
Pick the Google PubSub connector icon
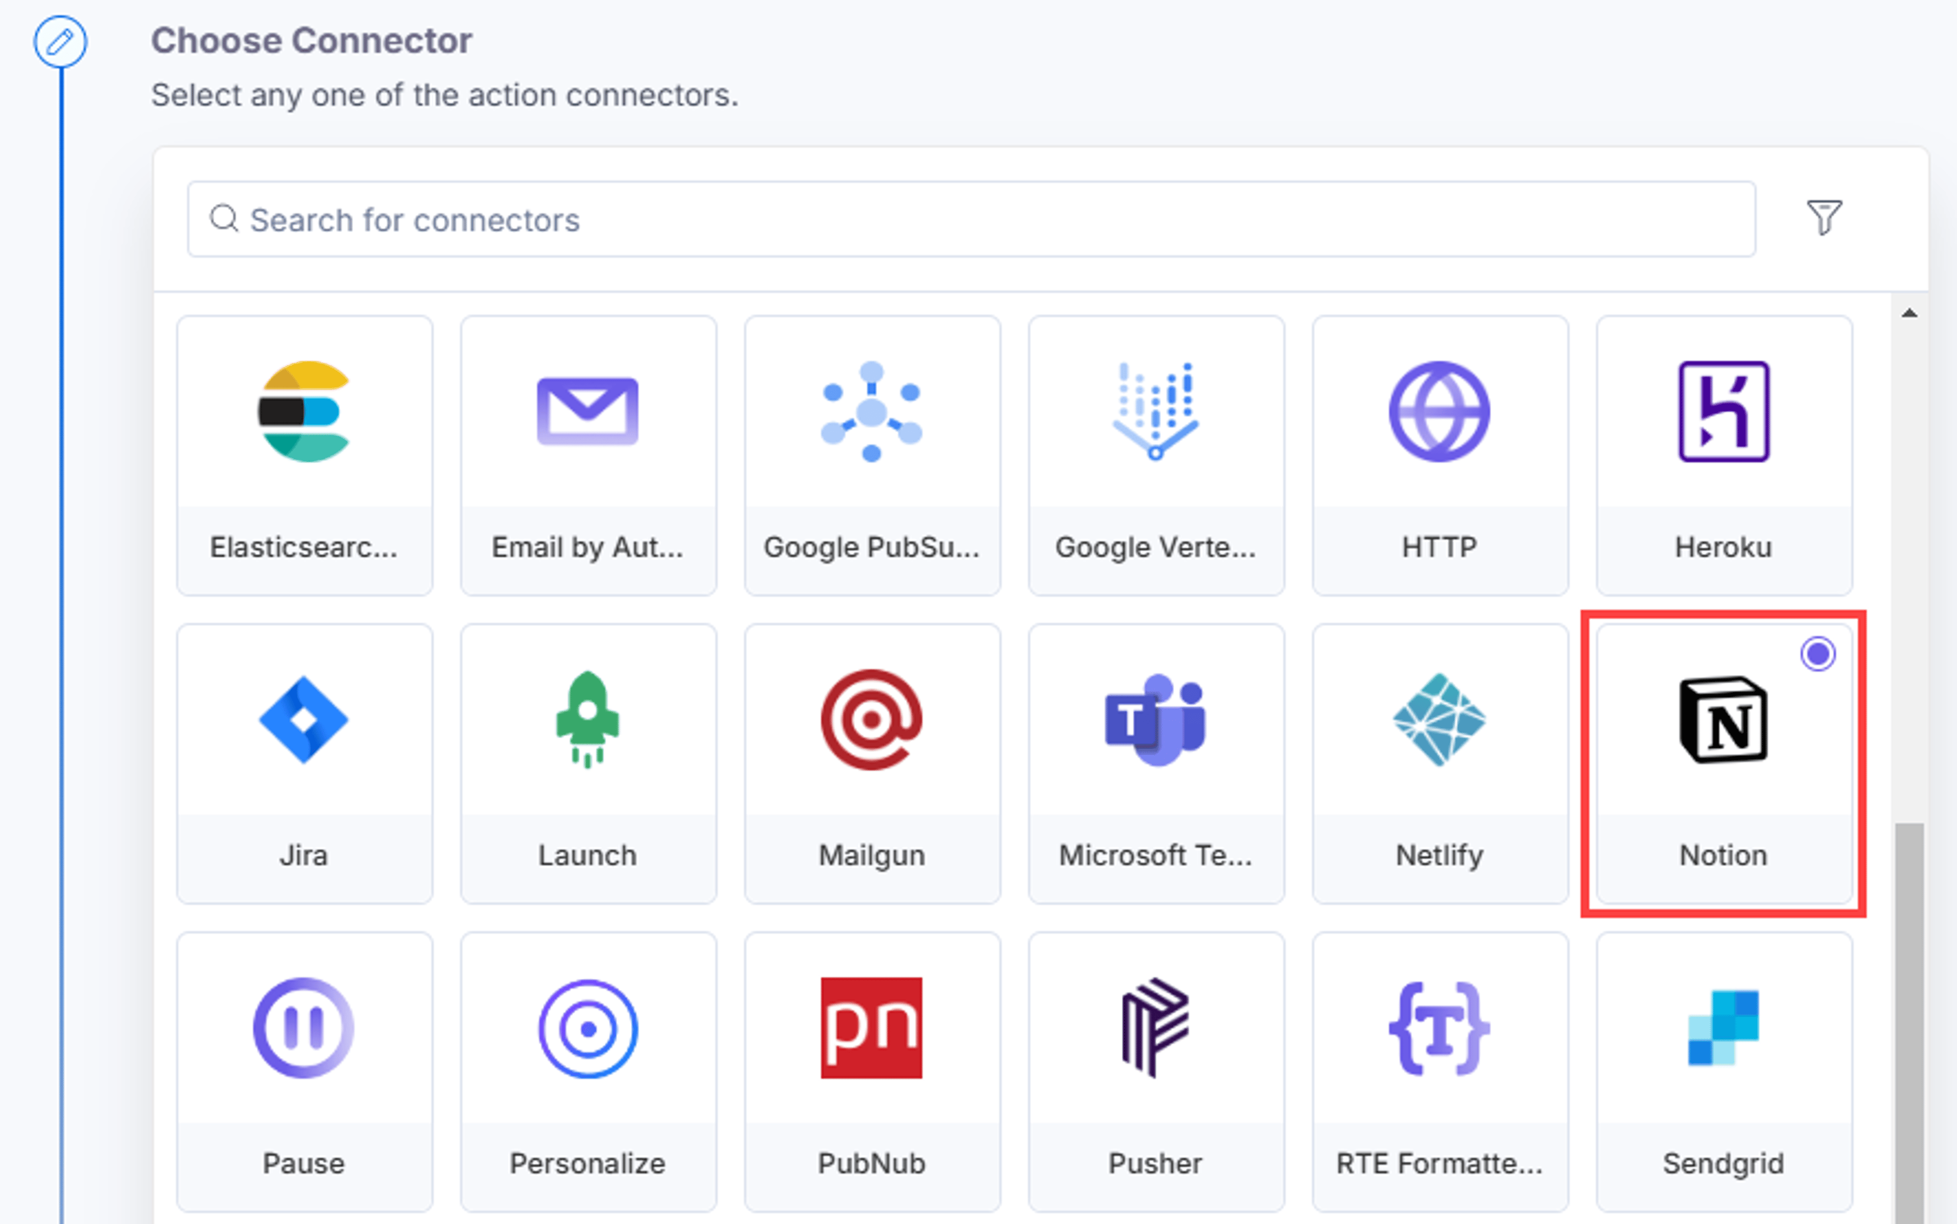tap(871, 411)
